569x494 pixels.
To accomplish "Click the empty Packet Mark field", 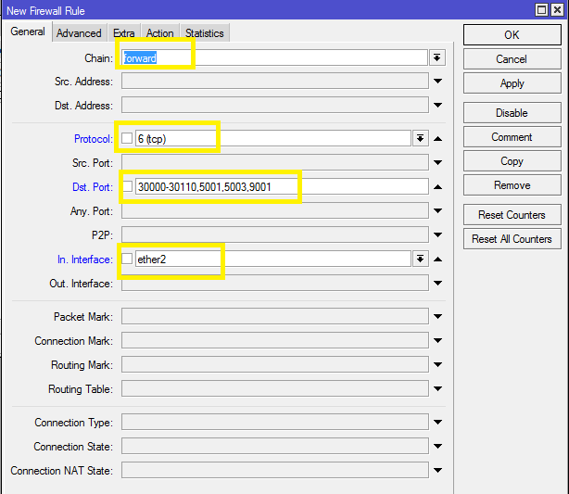I will pyautogui.click(x=275, y=316).
